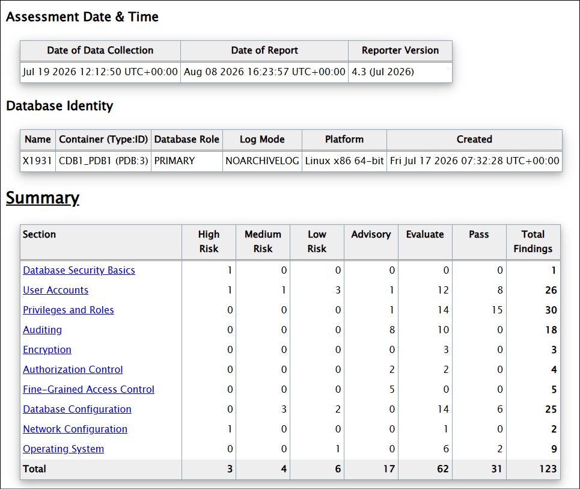This screenshot has height=489, width=580.
Task: Click the Medium Risk column header
Action: (x=263, y=242)
